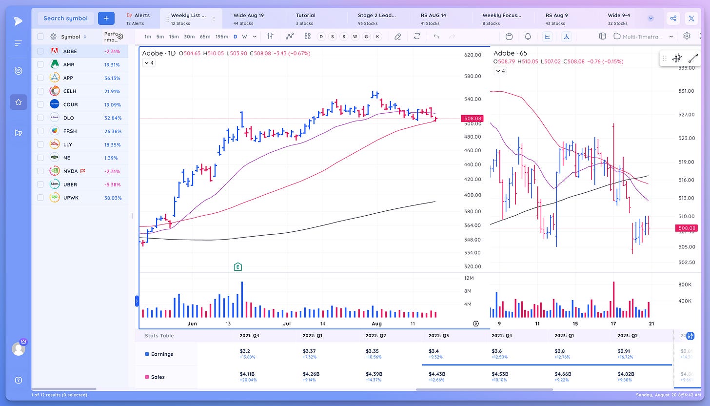Click the share icon button
The height and width of the screenshot is (406, 710).
tap(673, 18)
